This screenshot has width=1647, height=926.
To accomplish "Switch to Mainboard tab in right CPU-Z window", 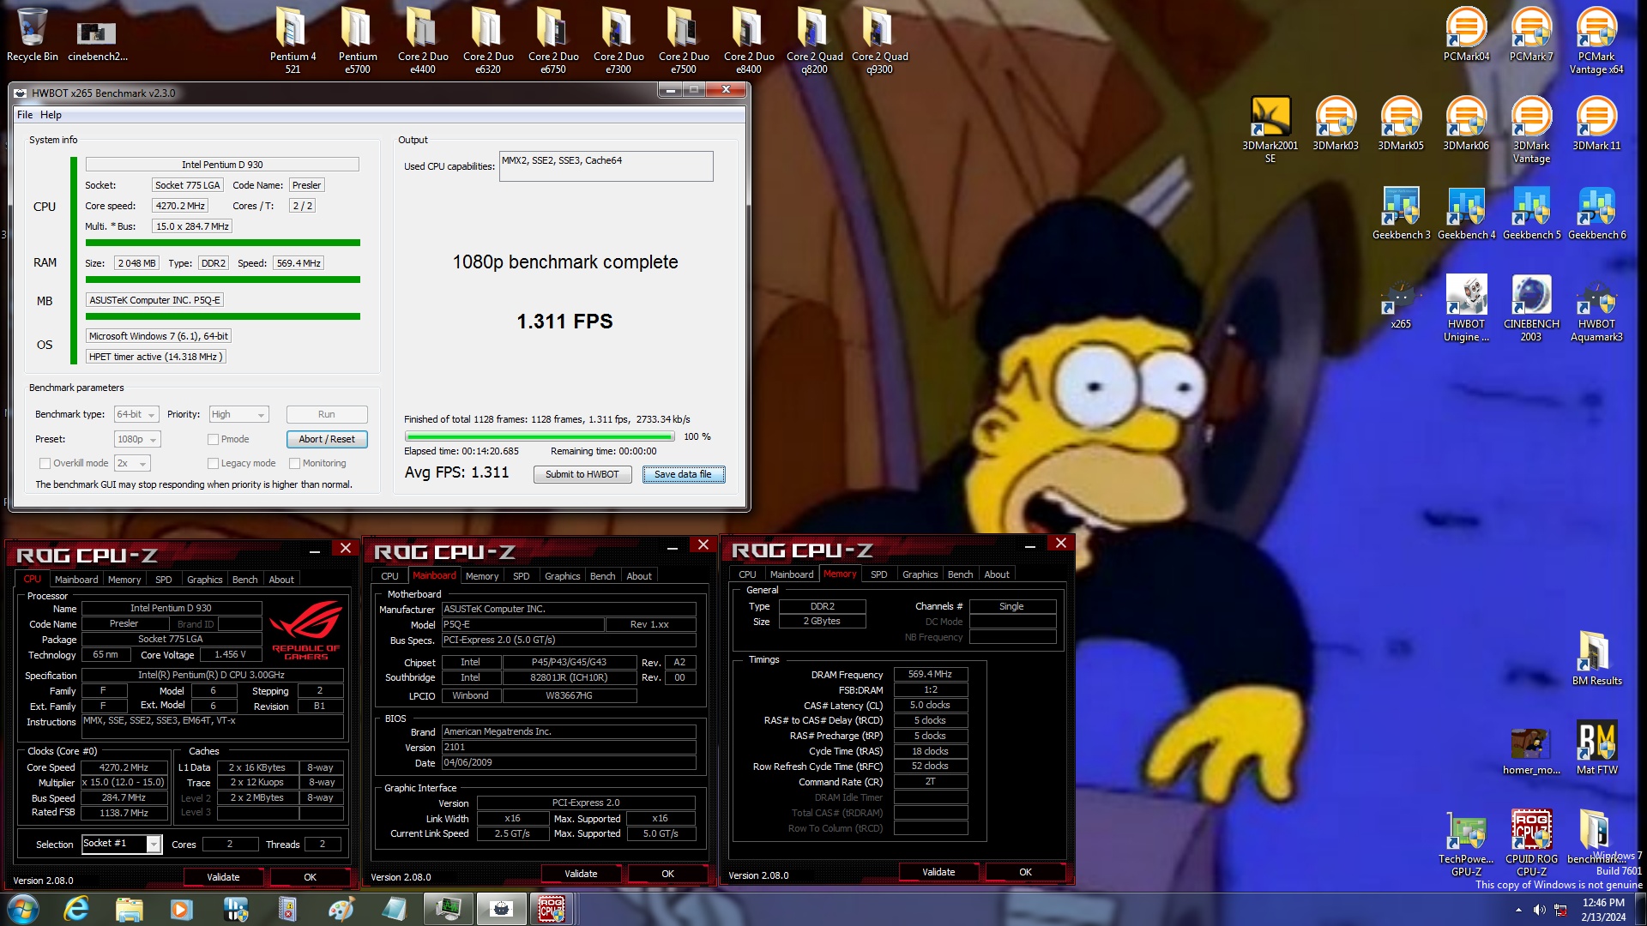I will point(791,574).
